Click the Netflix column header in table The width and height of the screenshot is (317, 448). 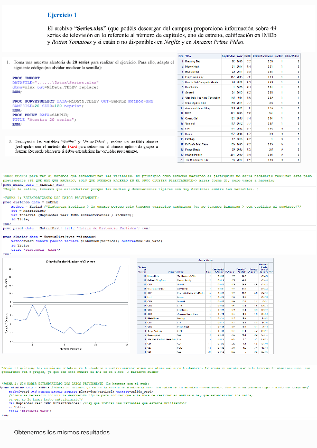[x=279, y=56]
